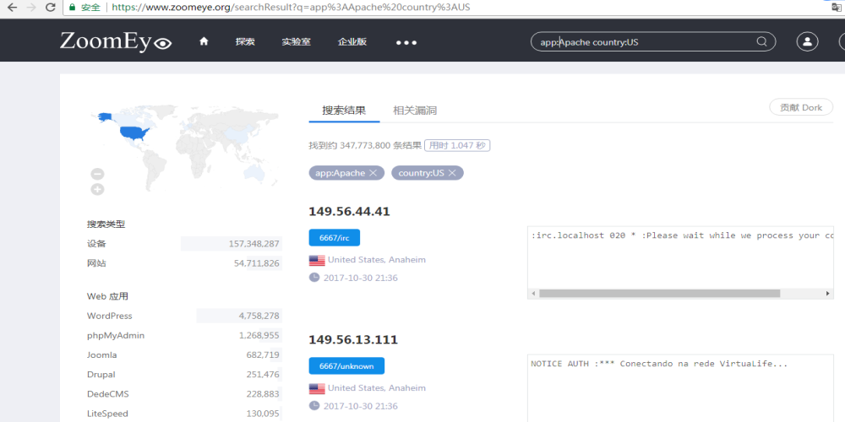Open the user account icon
This screenshot has height=422, width=845.
pos(807,41)
